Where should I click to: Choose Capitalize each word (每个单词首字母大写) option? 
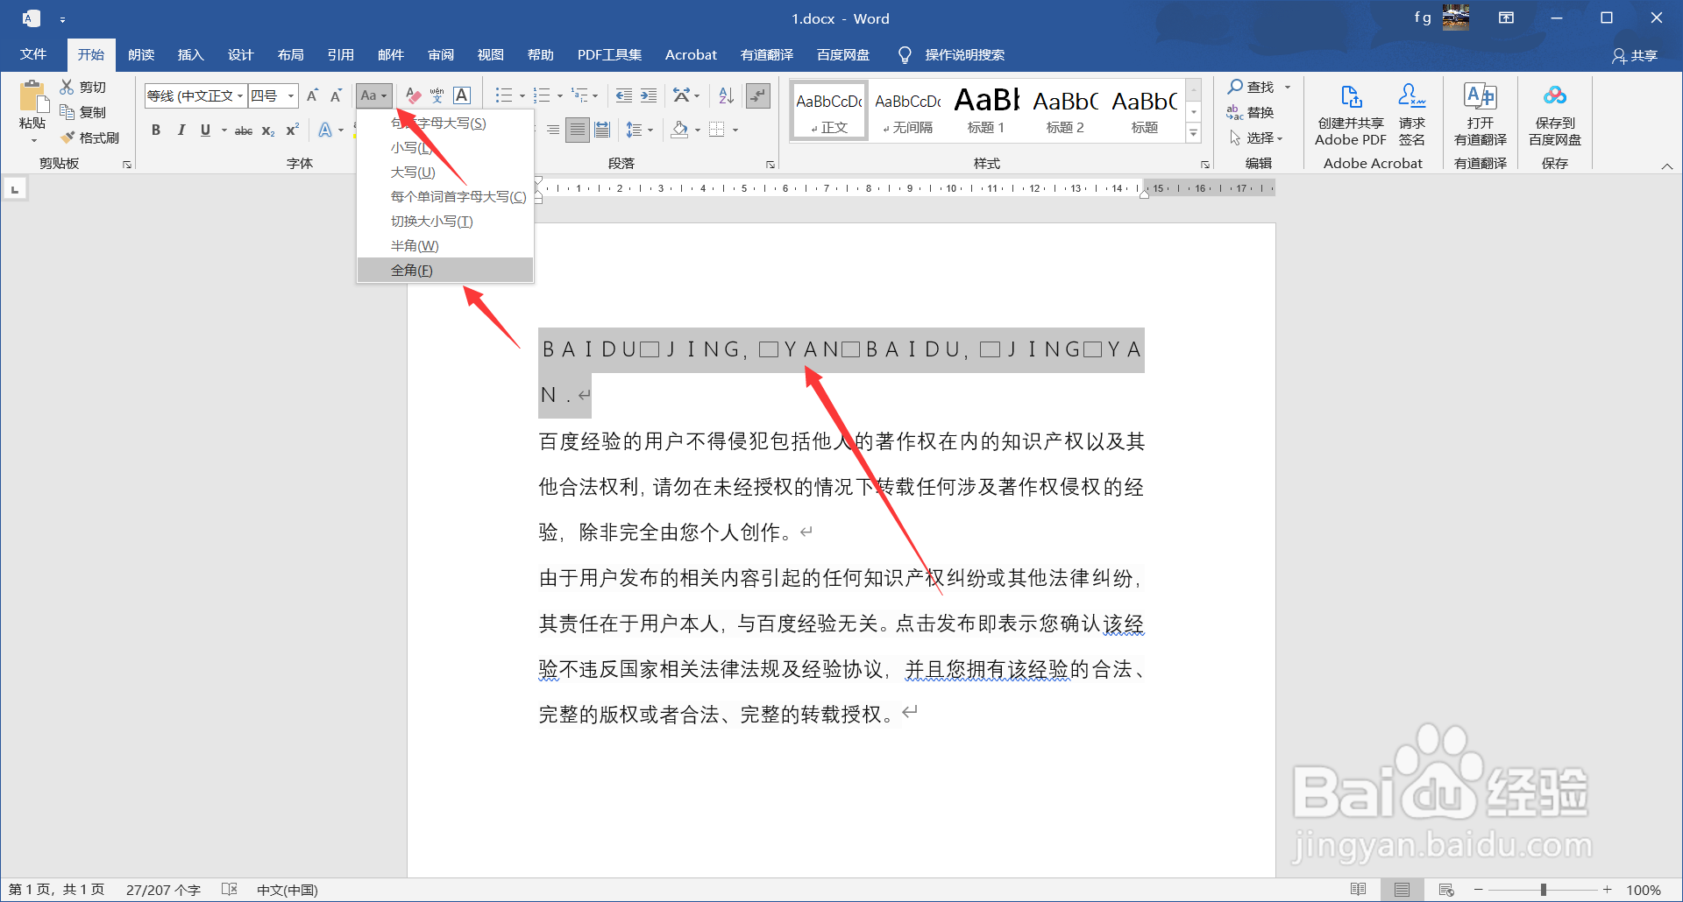point(445,197)
